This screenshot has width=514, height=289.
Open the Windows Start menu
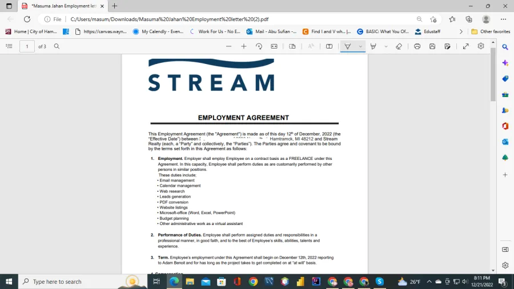(9, 282)
